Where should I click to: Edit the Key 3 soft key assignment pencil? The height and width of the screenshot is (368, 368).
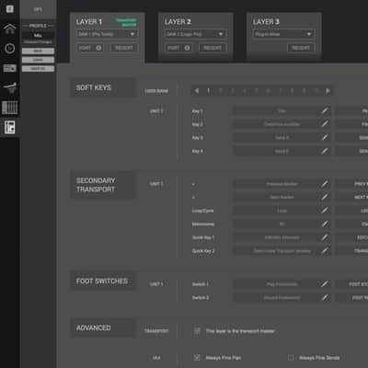(x=325, y=138)
